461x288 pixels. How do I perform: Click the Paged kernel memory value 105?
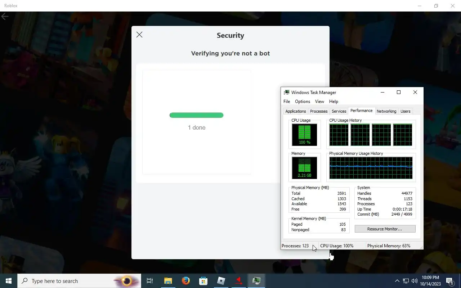coord(342,224)
